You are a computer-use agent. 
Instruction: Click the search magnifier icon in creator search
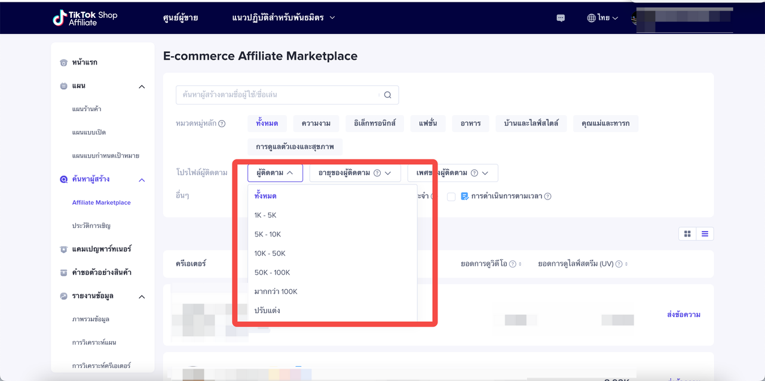[387, 95]
